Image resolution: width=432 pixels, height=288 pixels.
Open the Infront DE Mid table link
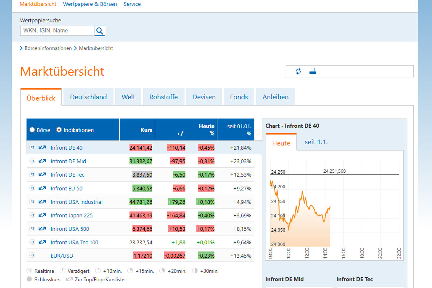[68, 161]
